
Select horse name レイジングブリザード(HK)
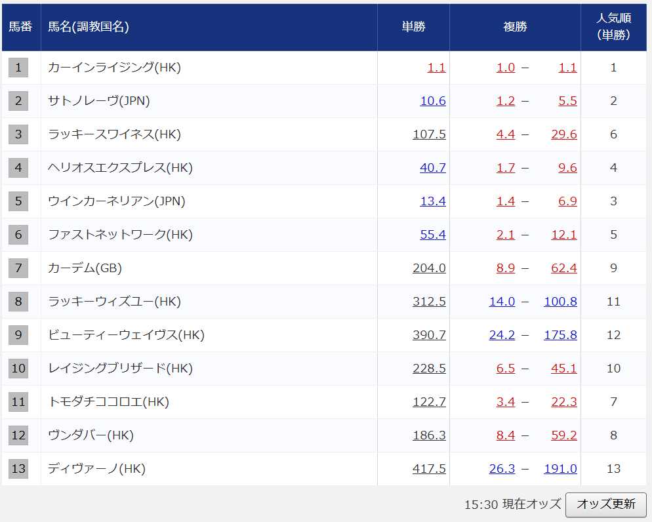[120, 369]
